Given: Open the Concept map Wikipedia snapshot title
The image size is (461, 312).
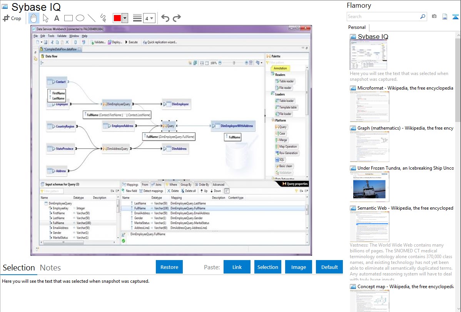Looking at the screenshot, I should tap(406, 286).
